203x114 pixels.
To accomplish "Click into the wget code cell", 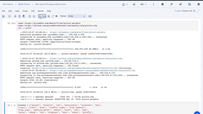I will [107, 26].
